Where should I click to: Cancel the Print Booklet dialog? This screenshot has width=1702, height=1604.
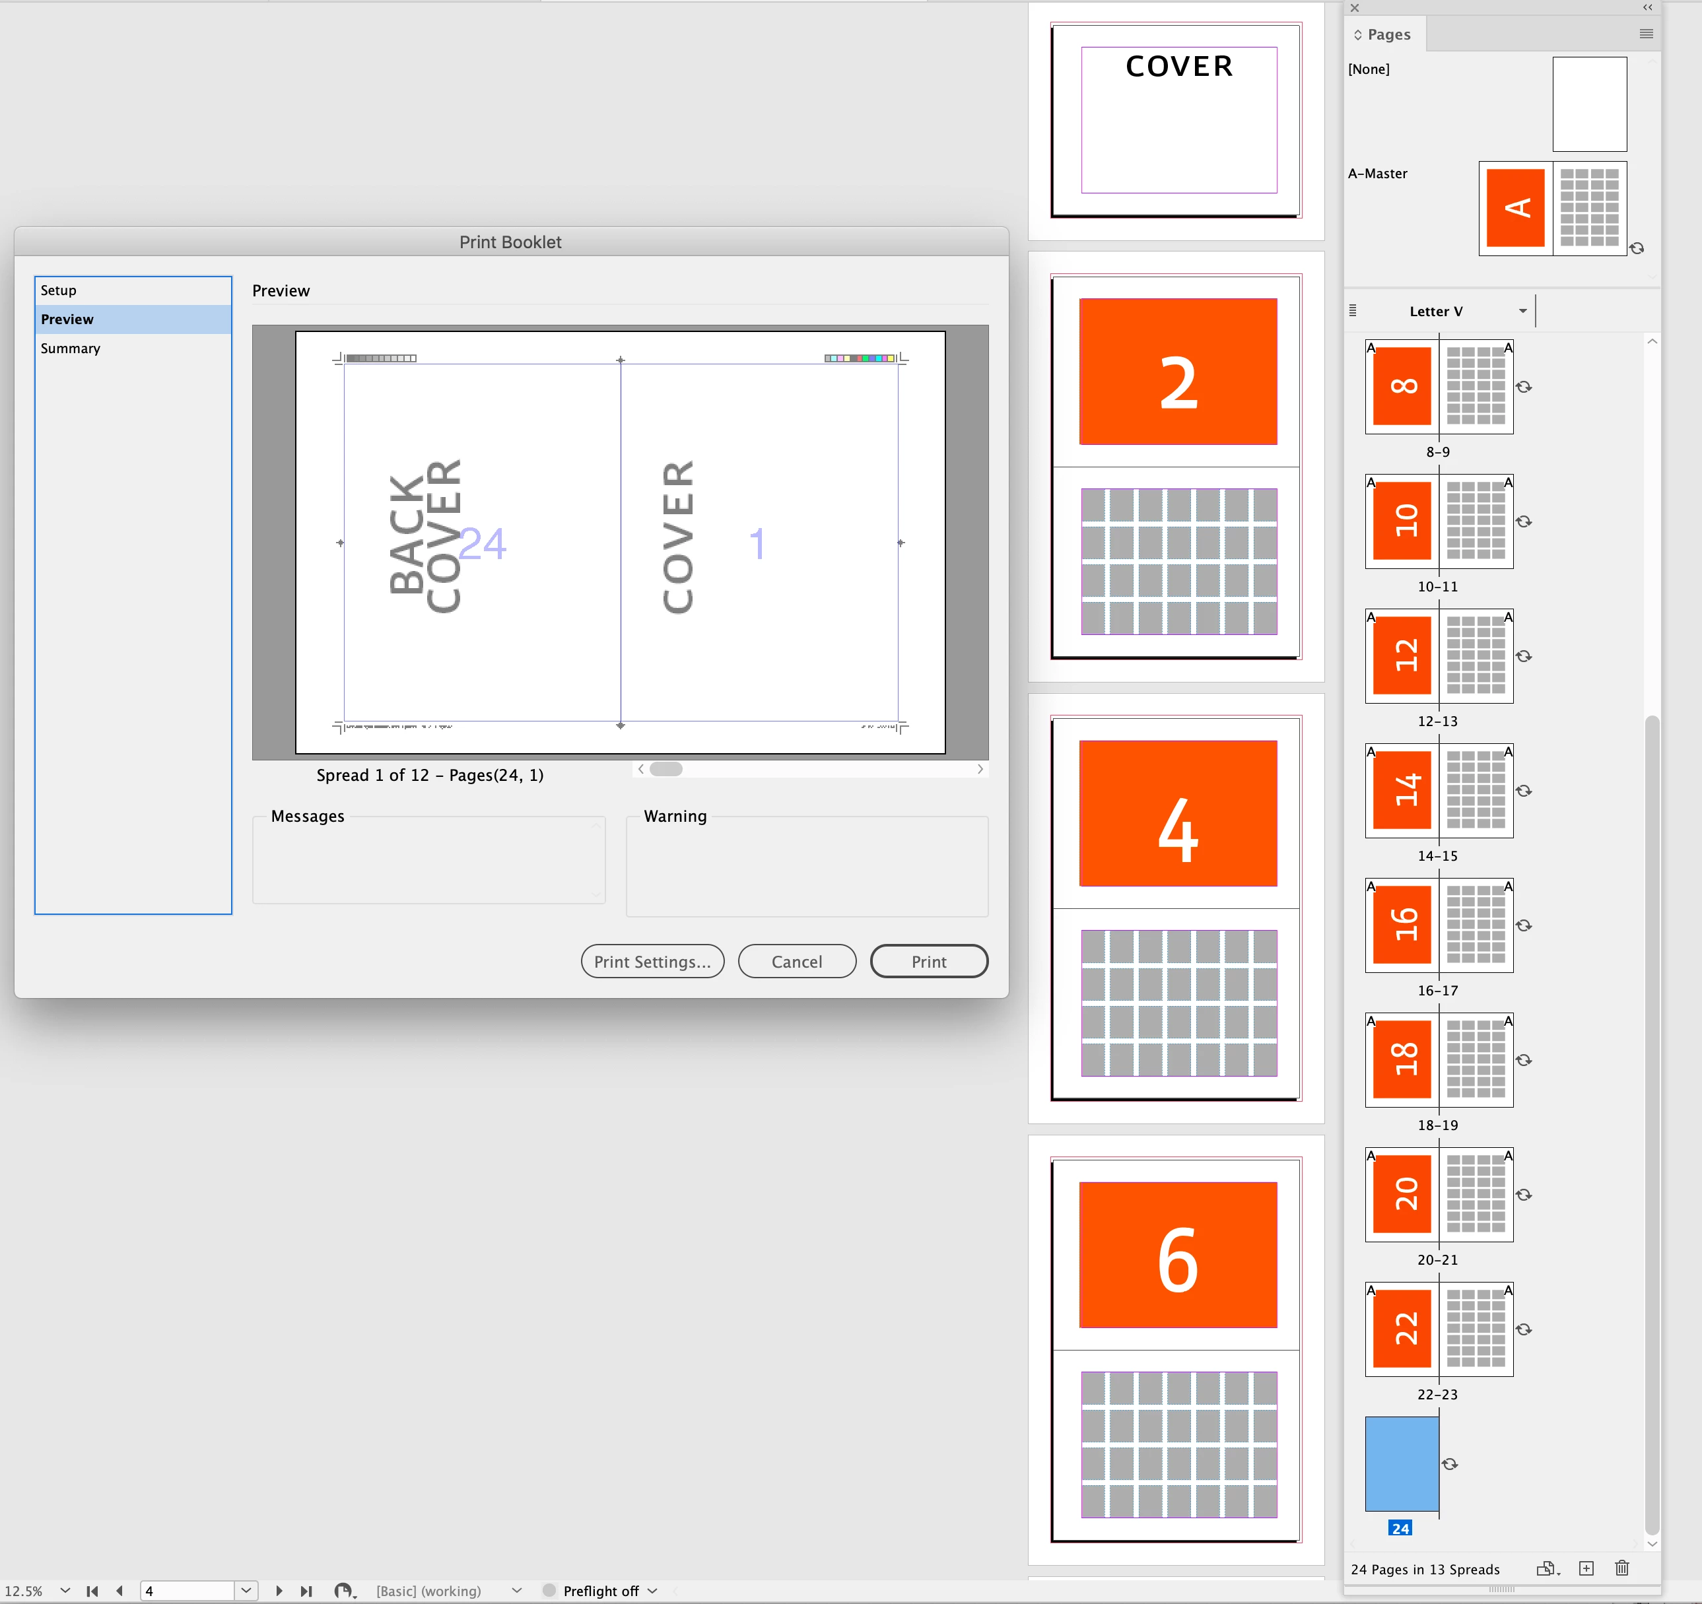(796, 961)
